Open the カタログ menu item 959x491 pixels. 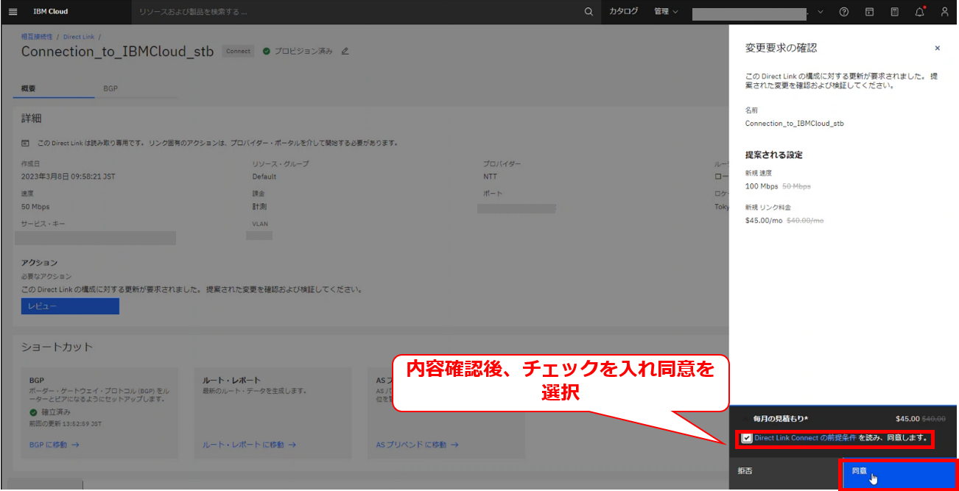(x=623, y=12)
